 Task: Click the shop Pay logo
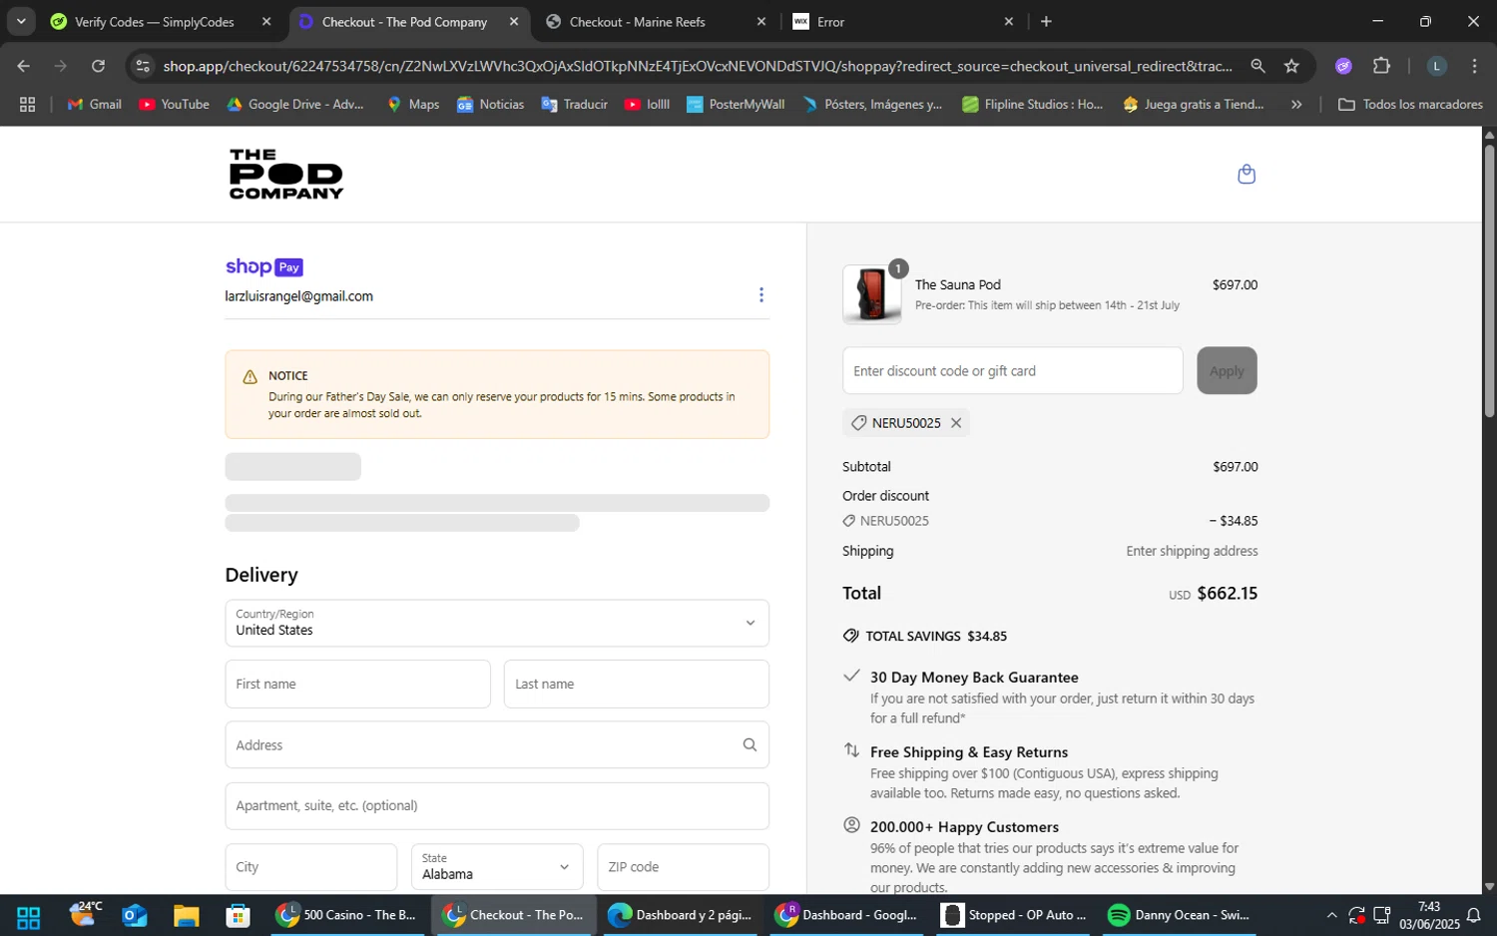(x=263, y=267)
